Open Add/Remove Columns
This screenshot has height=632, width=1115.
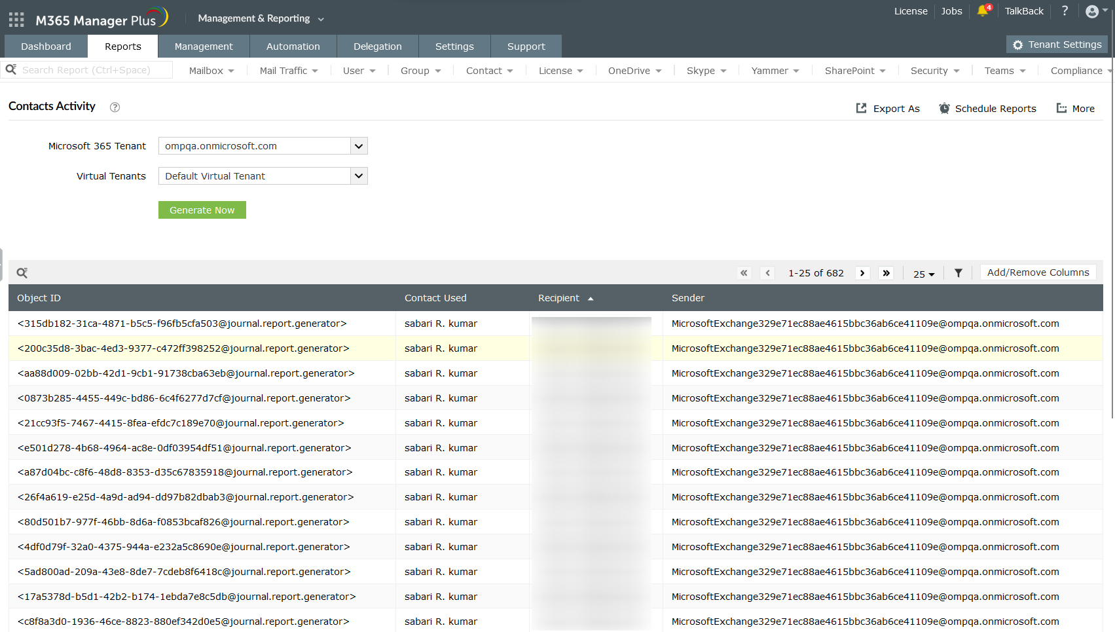[x=1038, y=272]
